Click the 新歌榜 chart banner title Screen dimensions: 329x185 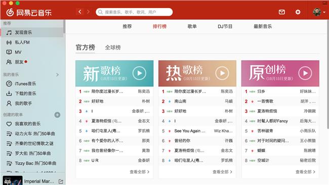click(102, 73)
